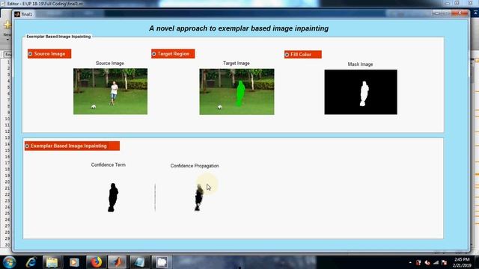Close the final1 figure window

point(460,13)
